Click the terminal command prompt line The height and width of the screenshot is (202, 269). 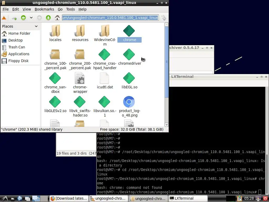[x=179, y=192]
